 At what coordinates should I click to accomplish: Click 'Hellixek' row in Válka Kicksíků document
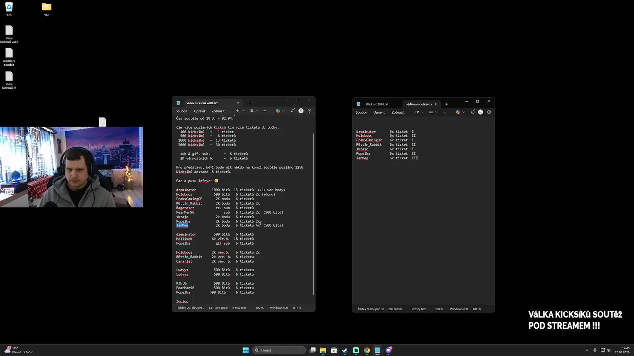click(215, 239)
